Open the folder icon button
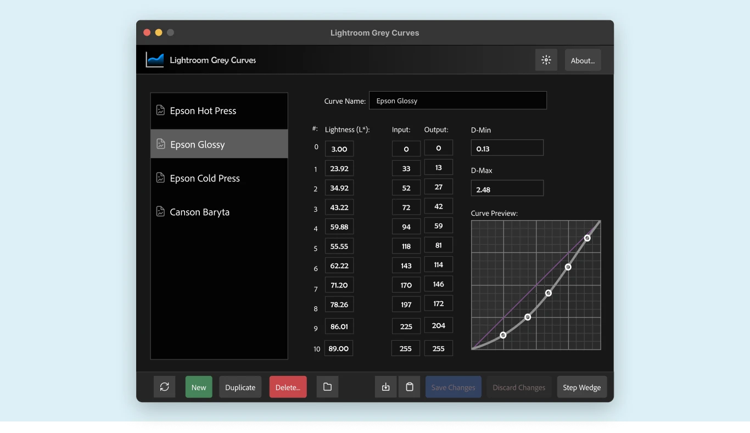This screenshot has height=433, width=750. point(327,387)
